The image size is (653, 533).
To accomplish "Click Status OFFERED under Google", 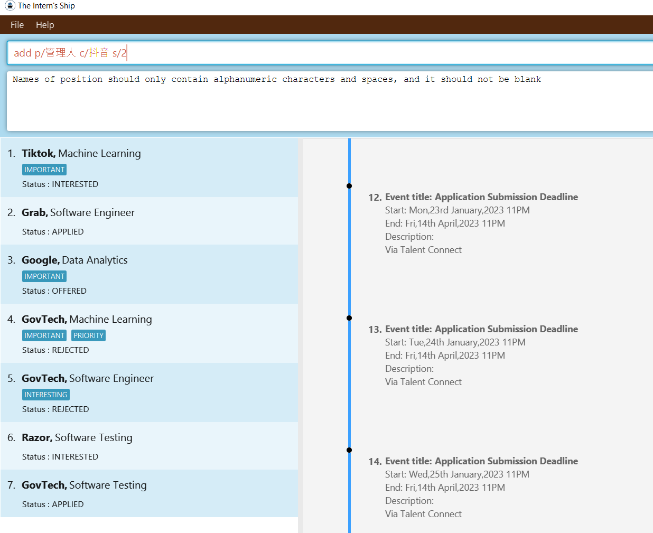I will (54, 291).
